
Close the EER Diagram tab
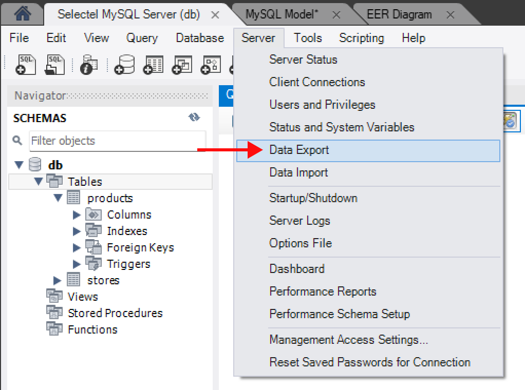click(451, 15)
